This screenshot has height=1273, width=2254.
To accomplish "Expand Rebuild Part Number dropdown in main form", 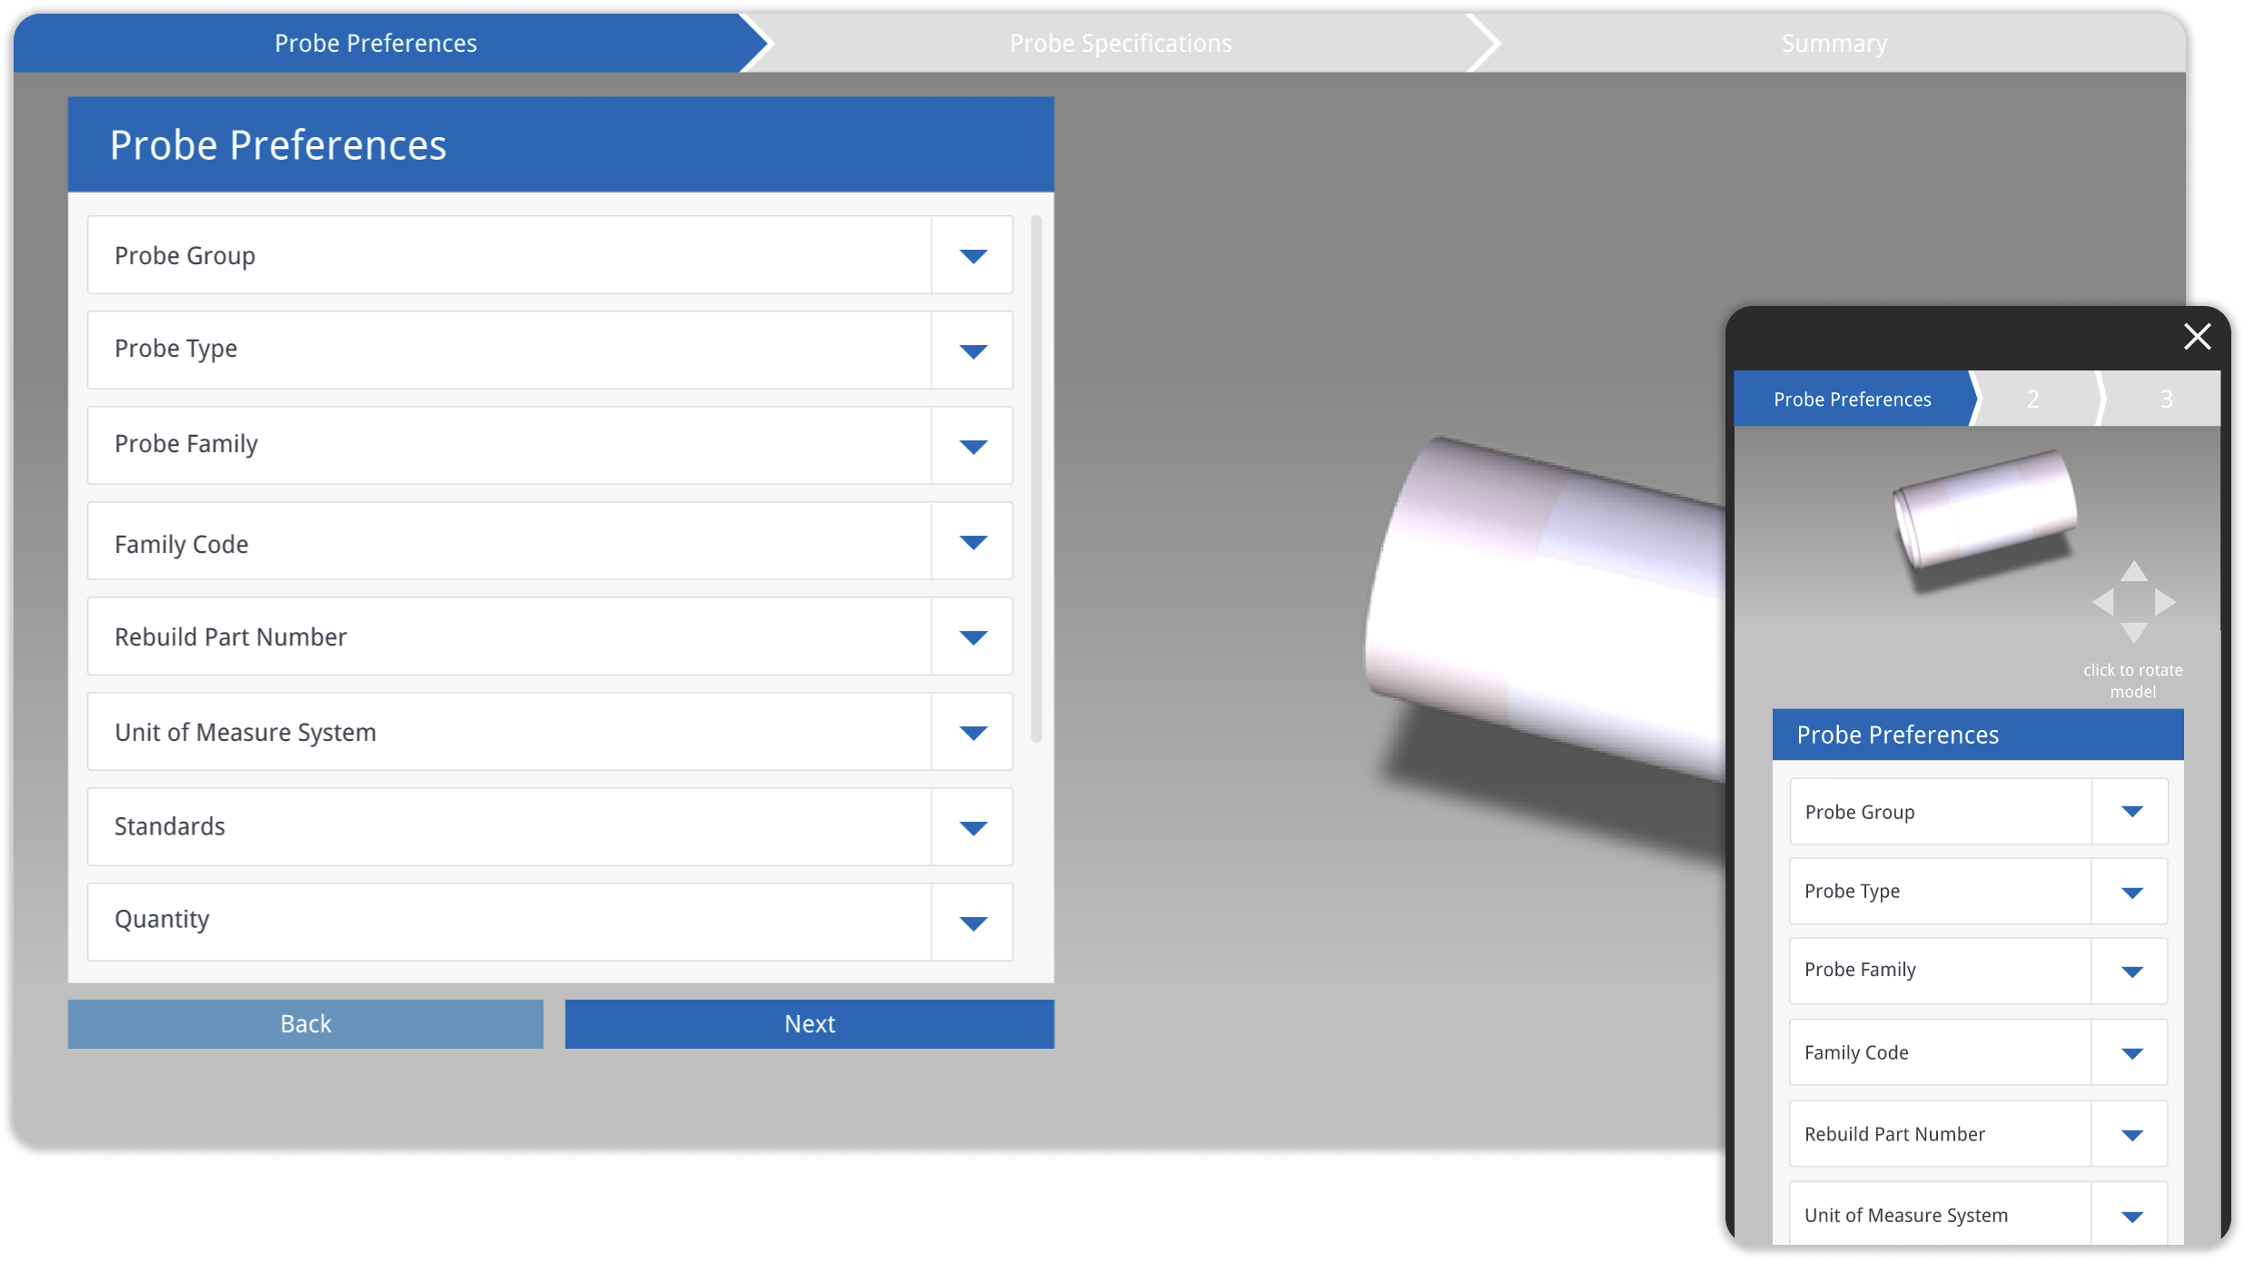I will 973,637.
